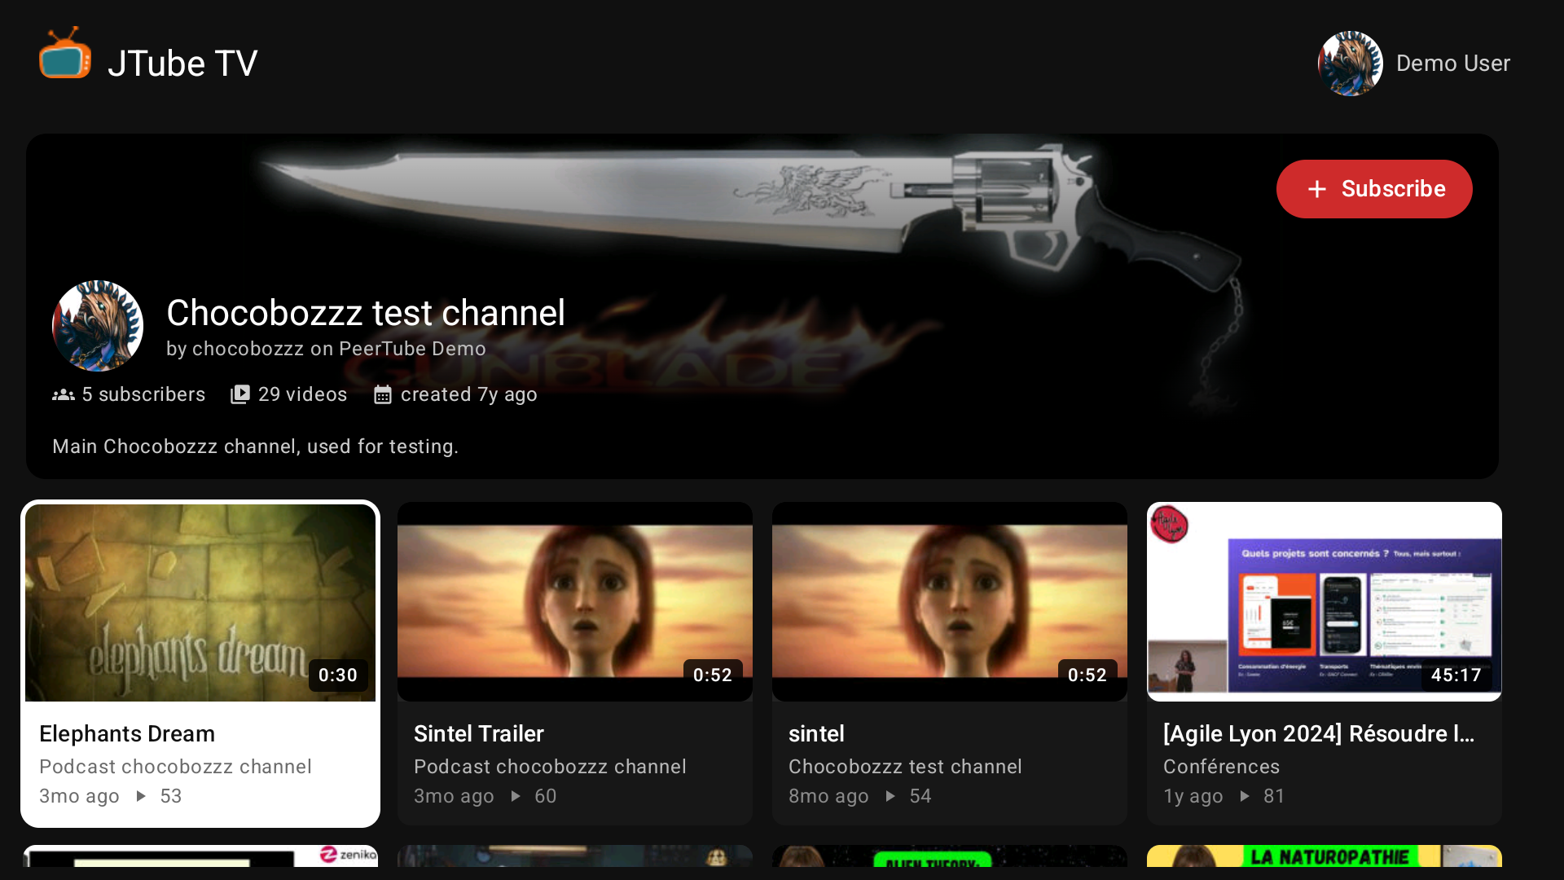Click the '3mo ago' text on Elephants Dream
Screen dimensions: 1564x880
(x=79, y=796)
